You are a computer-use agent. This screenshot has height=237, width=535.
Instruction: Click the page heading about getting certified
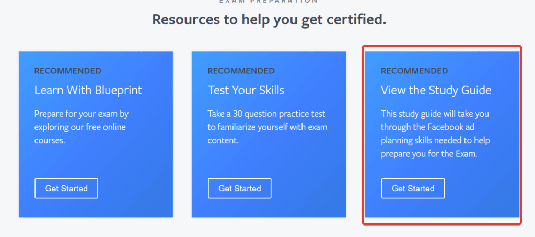pyautogui.click(x=269, y=20)
